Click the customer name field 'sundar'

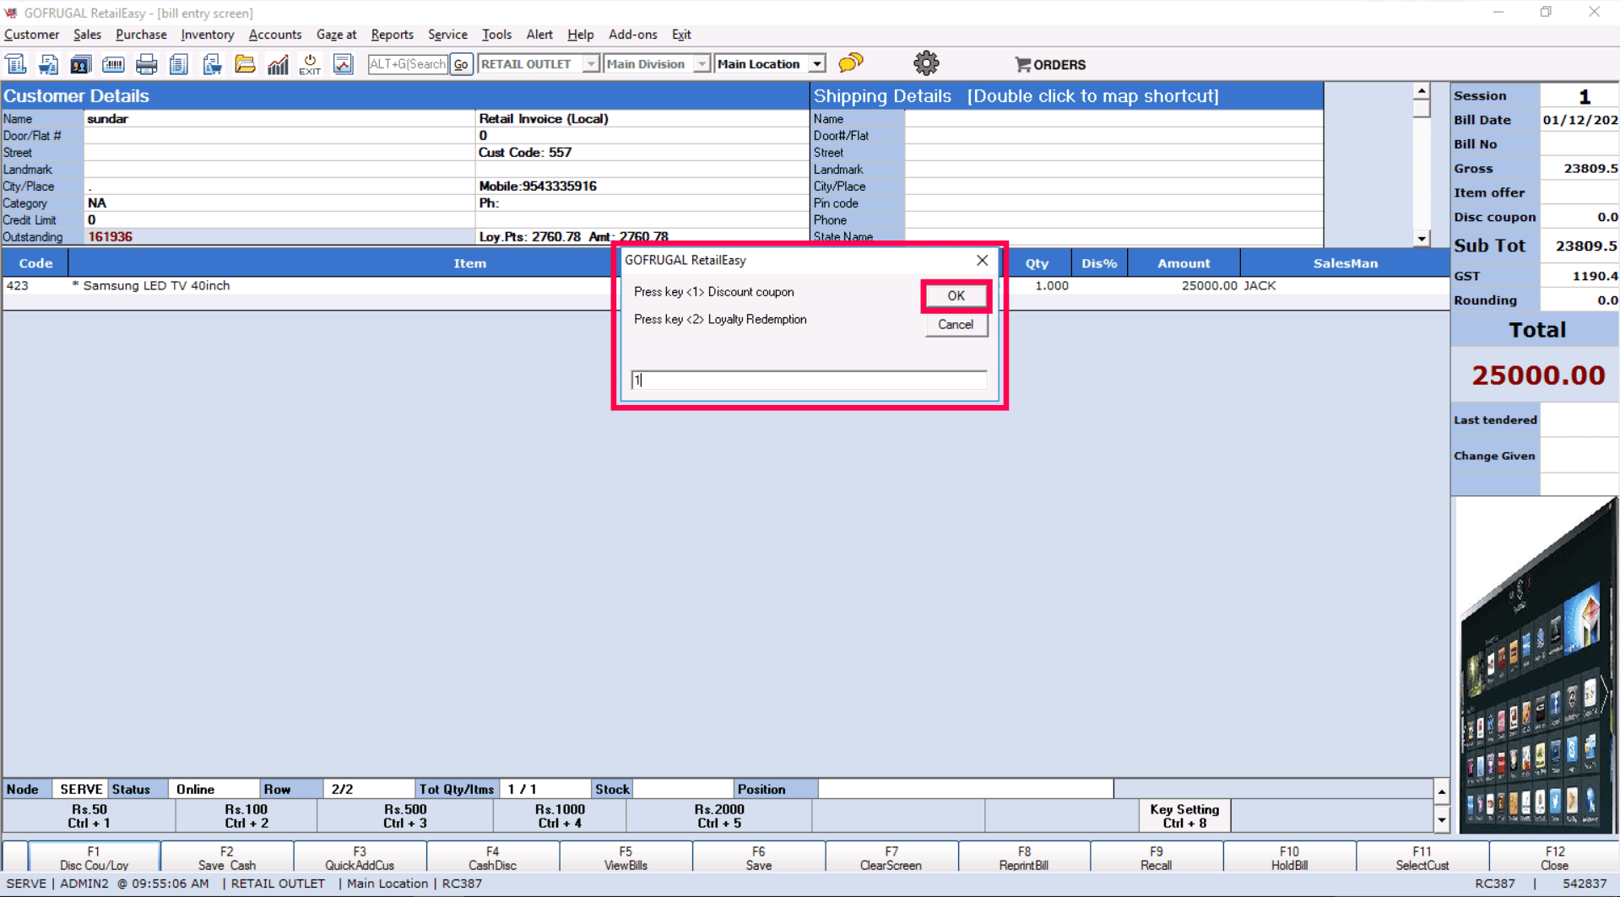click(279, 119)
